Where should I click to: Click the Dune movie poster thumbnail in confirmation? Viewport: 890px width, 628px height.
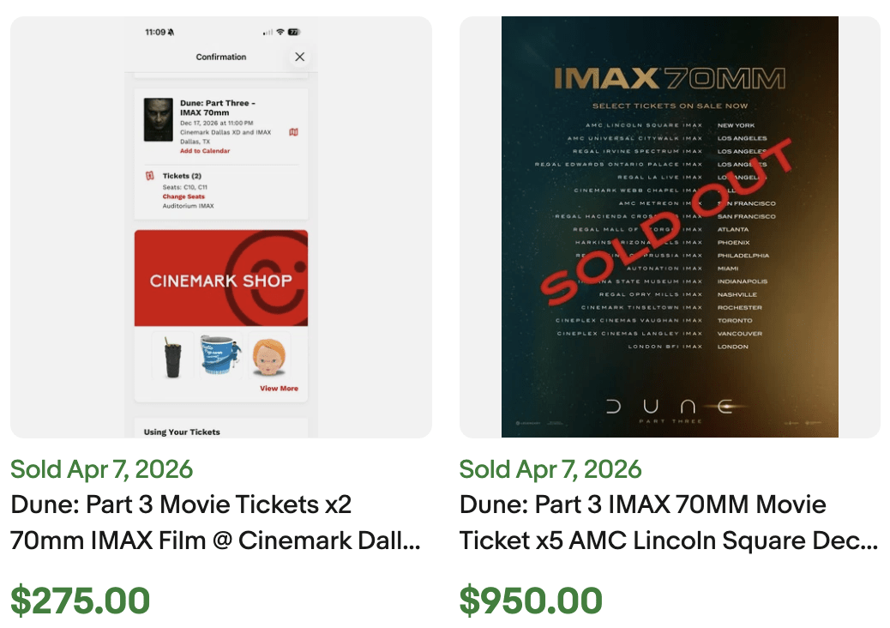pyautogui.click(x=159, y=118)
